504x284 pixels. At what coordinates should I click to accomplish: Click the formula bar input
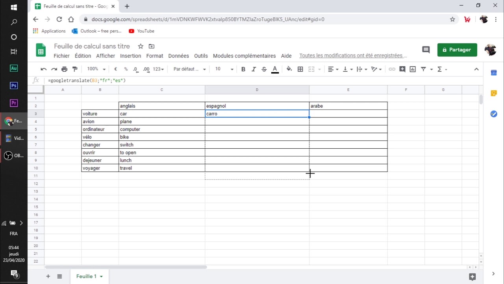pyautogui.click(x=262, y=80)
